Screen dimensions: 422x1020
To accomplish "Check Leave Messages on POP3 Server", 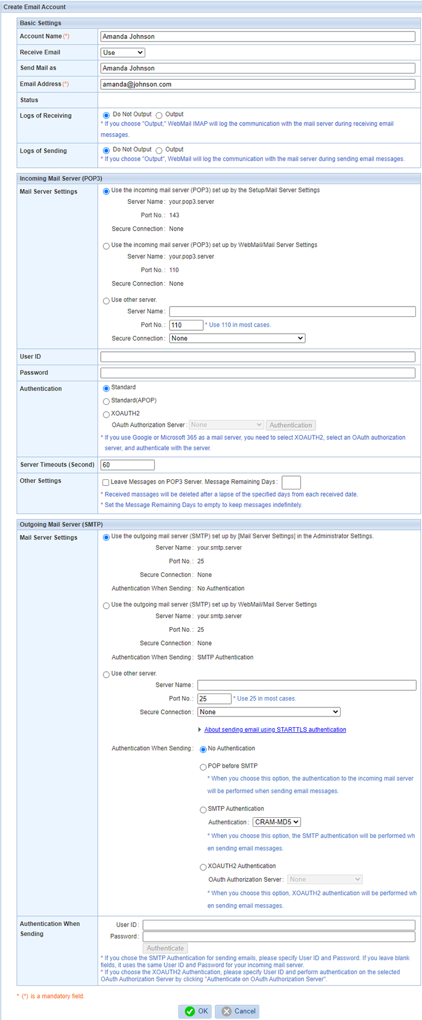I will (x=106, y=482).
